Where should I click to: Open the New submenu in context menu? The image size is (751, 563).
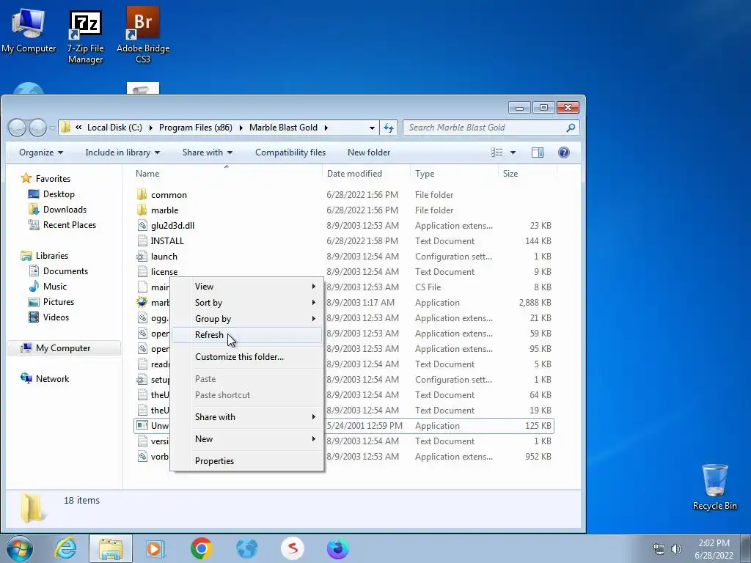pos(246,438)
